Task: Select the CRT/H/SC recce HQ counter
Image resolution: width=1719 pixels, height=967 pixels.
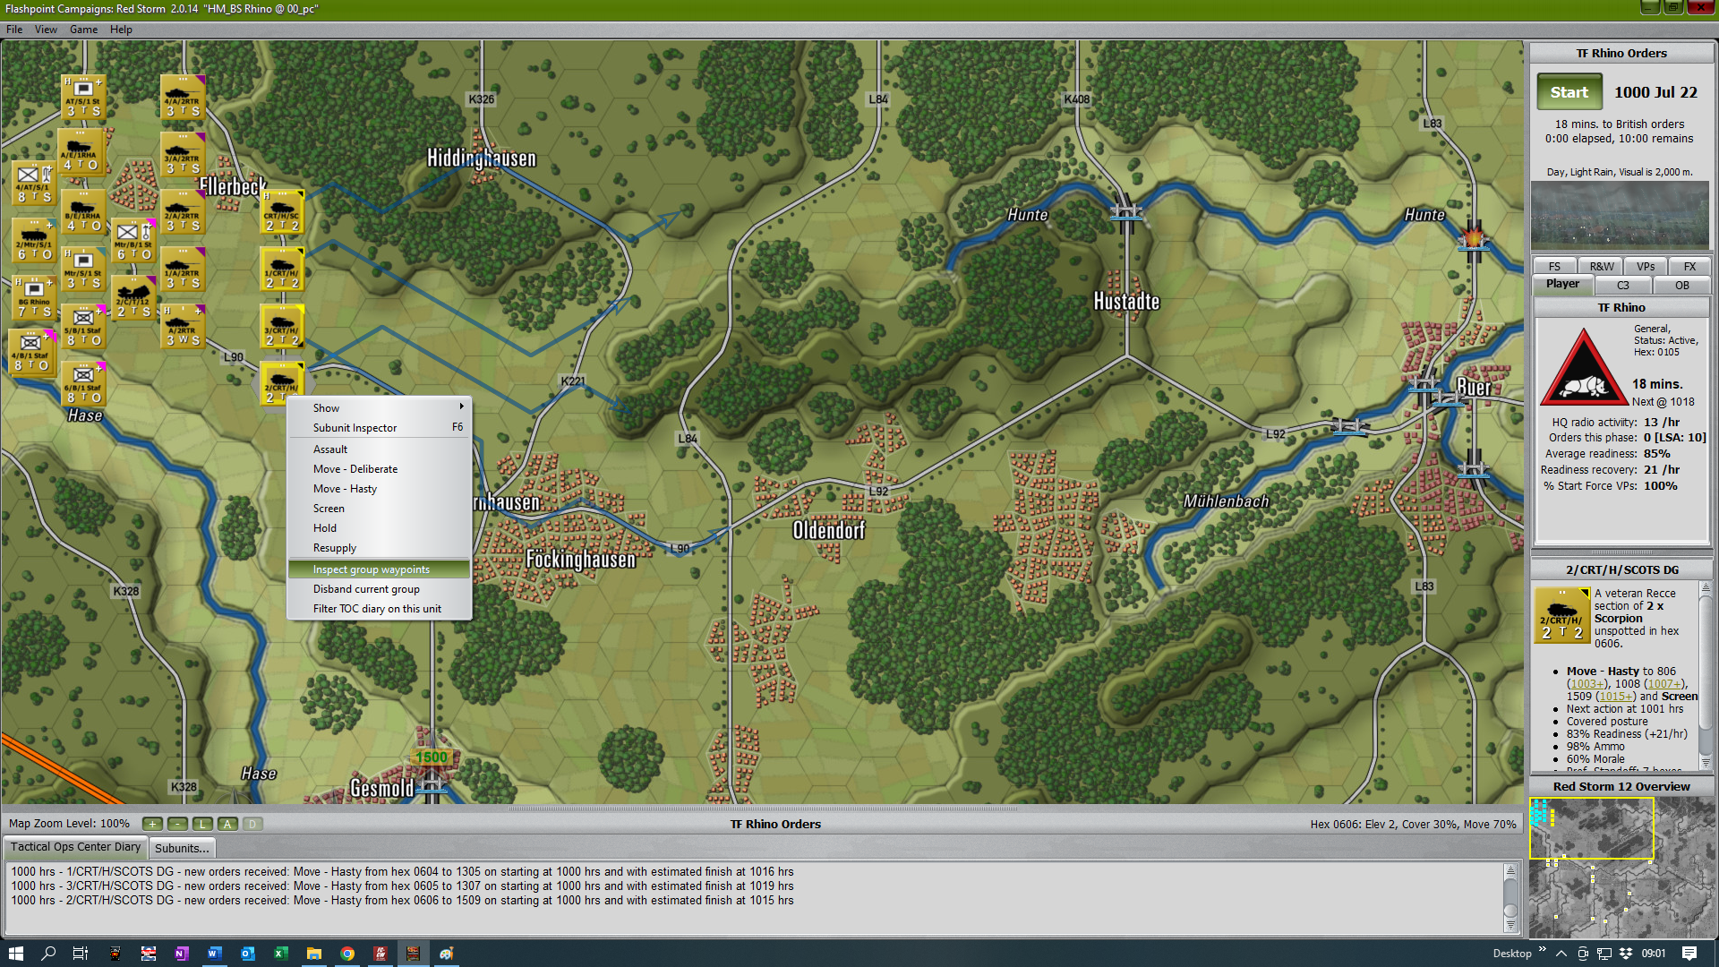Action: (x=282, y=212)
